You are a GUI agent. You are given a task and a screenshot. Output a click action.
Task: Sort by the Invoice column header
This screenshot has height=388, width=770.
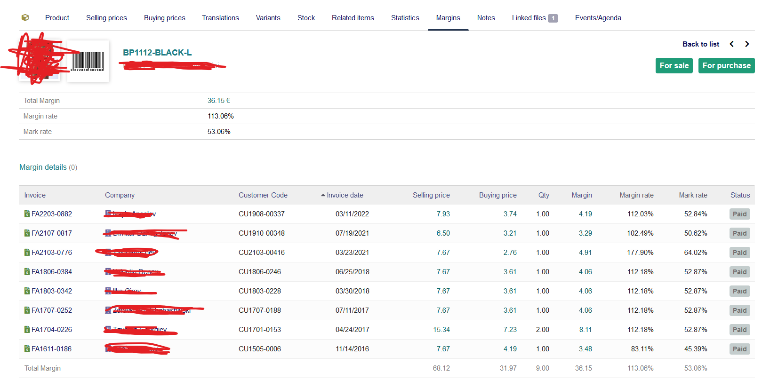35,195
